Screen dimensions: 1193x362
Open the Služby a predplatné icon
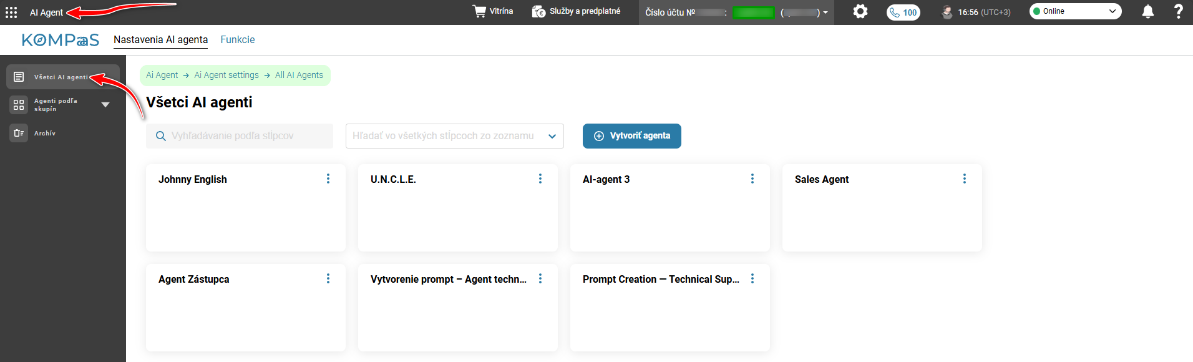pos(538,11)
